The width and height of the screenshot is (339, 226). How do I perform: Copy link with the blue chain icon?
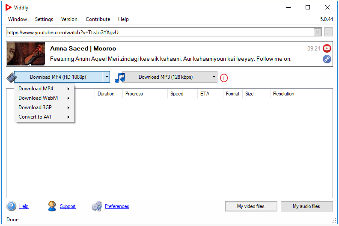(327, 59)
